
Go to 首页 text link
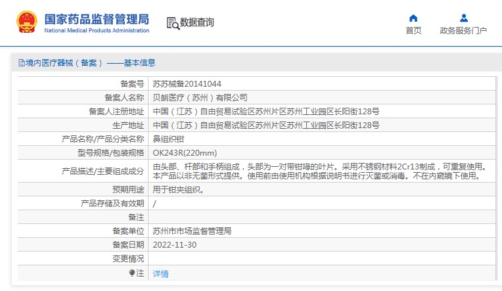point(413,31)
